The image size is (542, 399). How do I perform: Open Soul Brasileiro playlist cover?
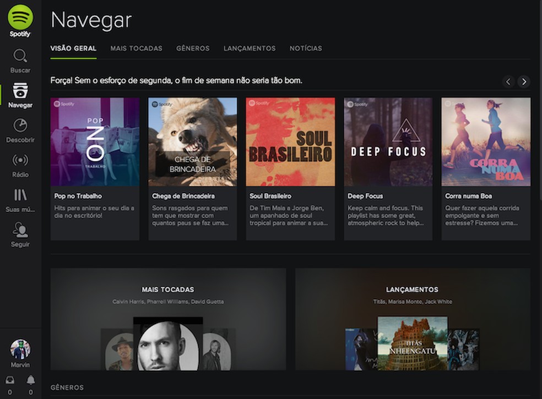[x=290, y=142]
